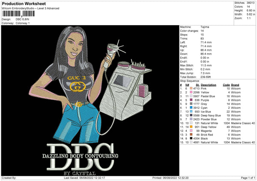Viewport: 257px width, 181px height.
Task: Click 'Printed: 06/08/2022 12:32:20' footer text
Action: pyautogui.click(x=170, y=178)
